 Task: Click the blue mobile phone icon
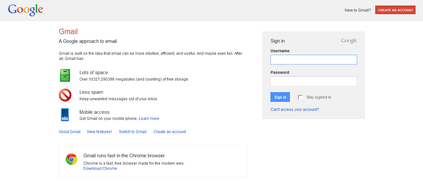[x=65, y=115]
